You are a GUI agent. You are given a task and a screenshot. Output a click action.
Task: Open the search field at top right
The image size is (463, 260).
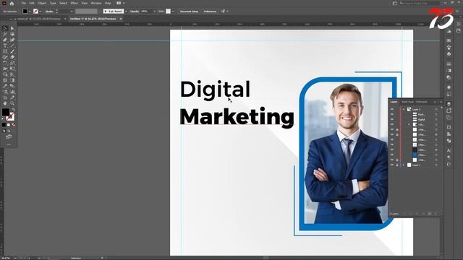(420, 3)
